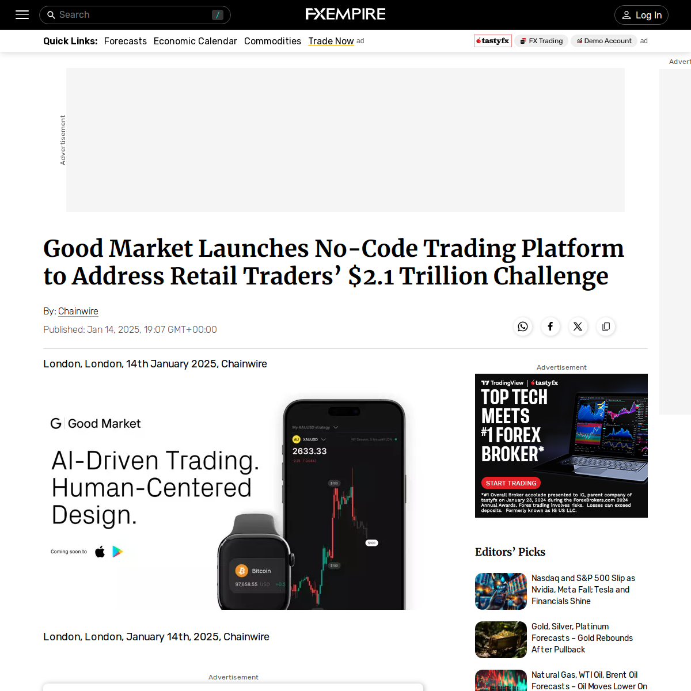Share article via WhatsApp icon

click(x=523, y=326)
